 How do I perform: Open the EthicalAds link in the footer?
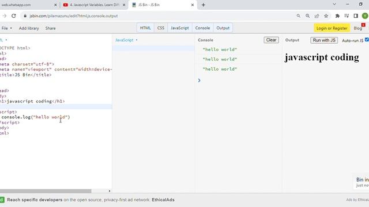pyautogui.click(x=163, y=200)
